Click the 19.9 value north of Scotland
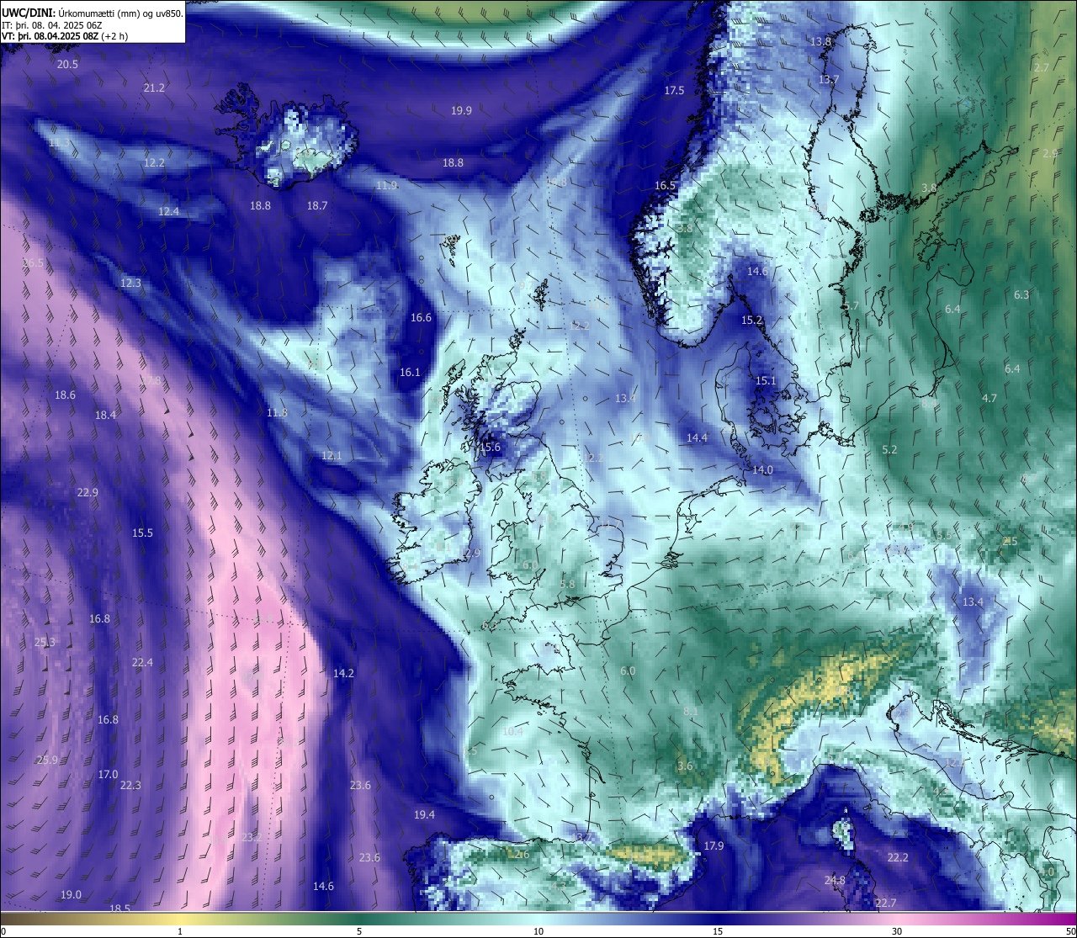The height and width of the screenshot is (938, 1077). 461,110
